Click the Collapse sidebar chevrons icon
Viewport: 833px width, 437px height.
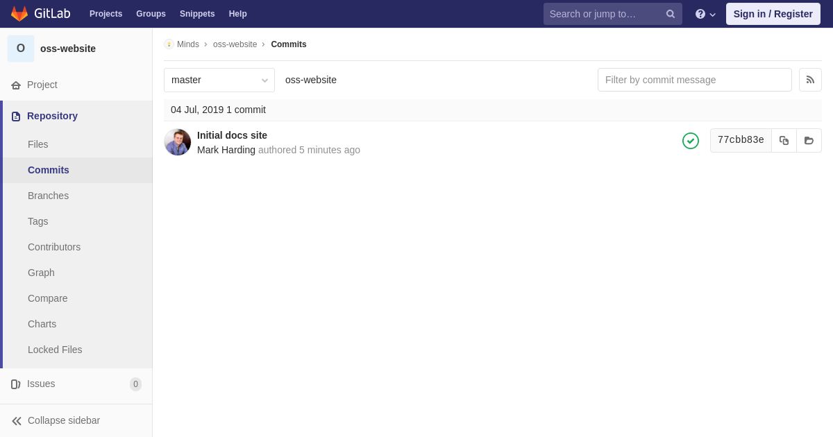point(17,420)
